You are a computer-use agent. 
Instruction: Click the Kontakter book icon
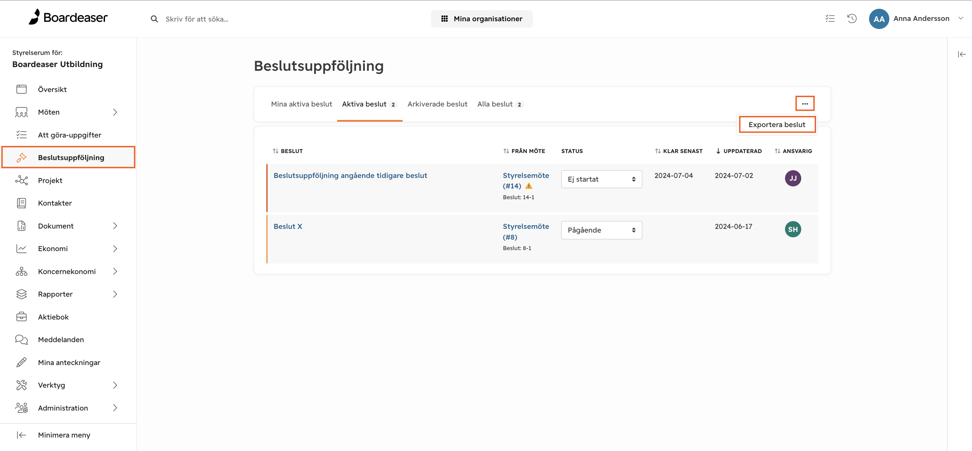pyautogui.click(x=22, y=203)
